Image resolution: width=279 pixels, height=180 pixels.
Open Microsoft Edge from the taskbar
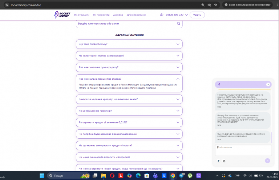pos(138,176)
